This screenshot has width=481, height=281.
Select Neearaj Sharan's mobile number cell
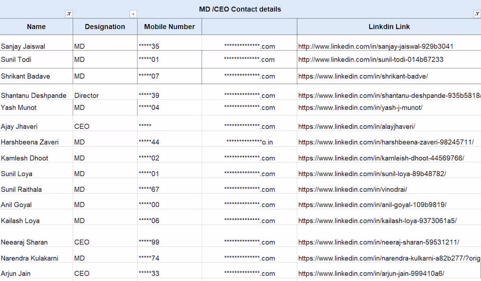tap(170, 236)
